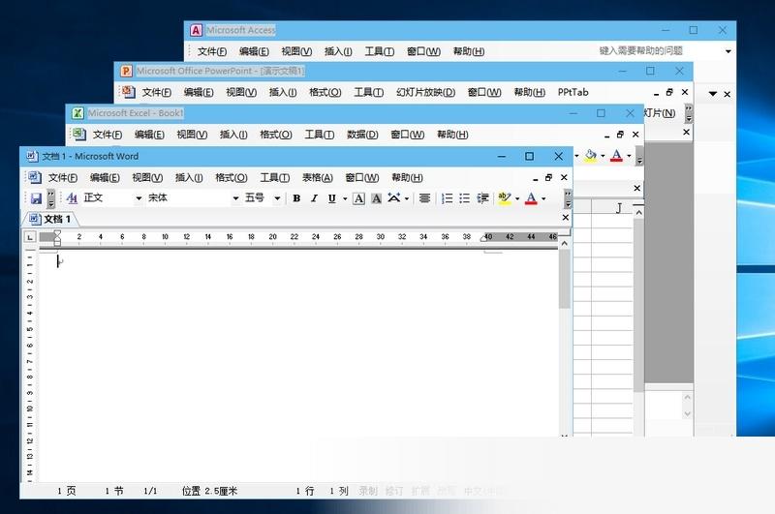Click Access field 键入需要帮助的问题
775x514 pixels.
point(641,51)
